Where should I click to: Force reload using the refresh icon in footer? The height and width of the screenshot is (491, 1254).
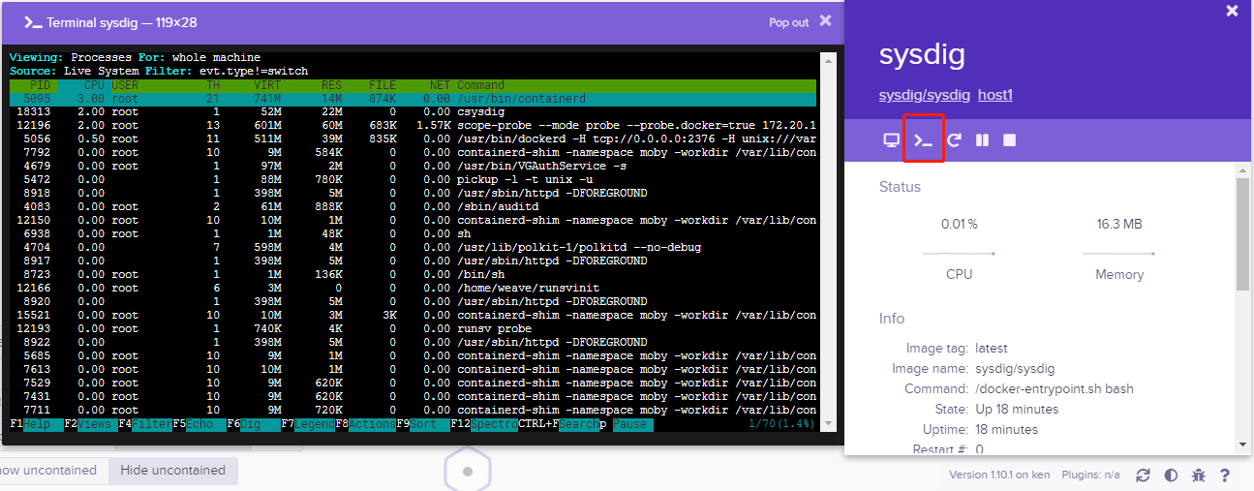[x=1144, y=476]
